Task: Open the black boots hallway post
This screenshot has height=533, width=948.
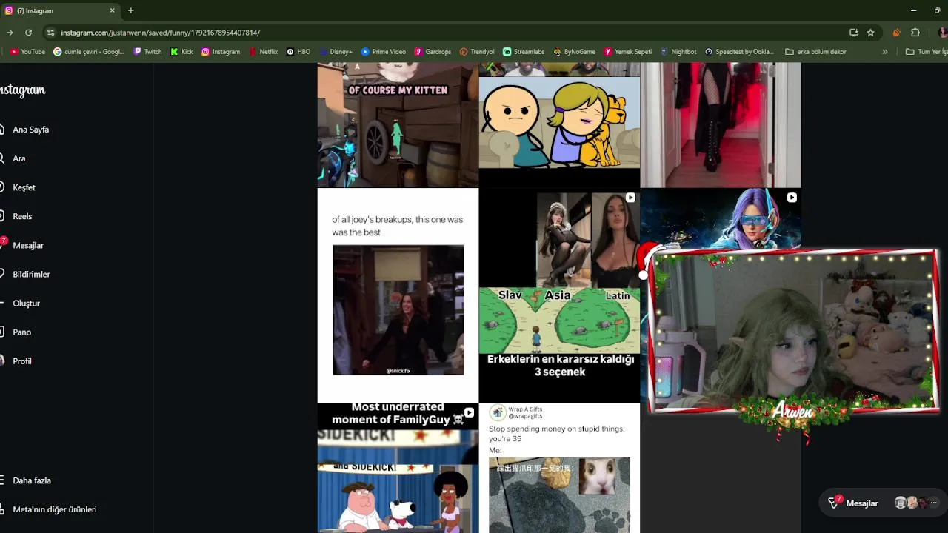Action: tap(721, 124)
